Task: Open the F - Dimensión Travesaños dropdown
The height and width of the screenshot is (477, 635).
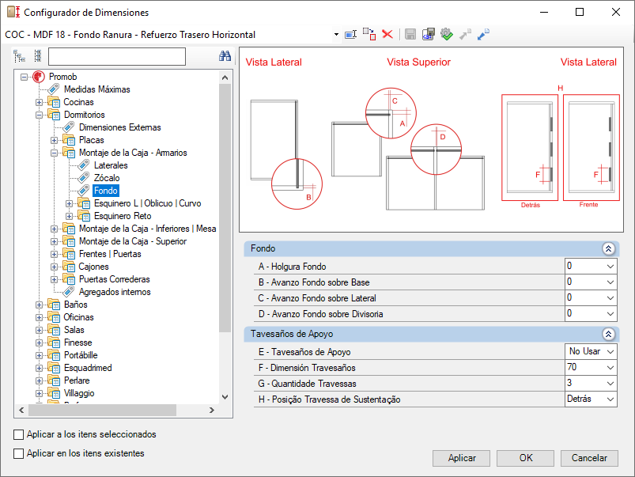Action: (x=610, y=367)
